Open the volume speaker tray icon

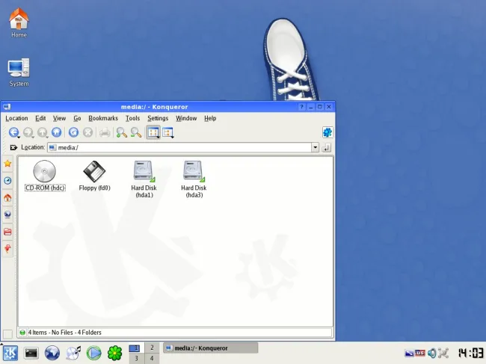tap(431, 353)
